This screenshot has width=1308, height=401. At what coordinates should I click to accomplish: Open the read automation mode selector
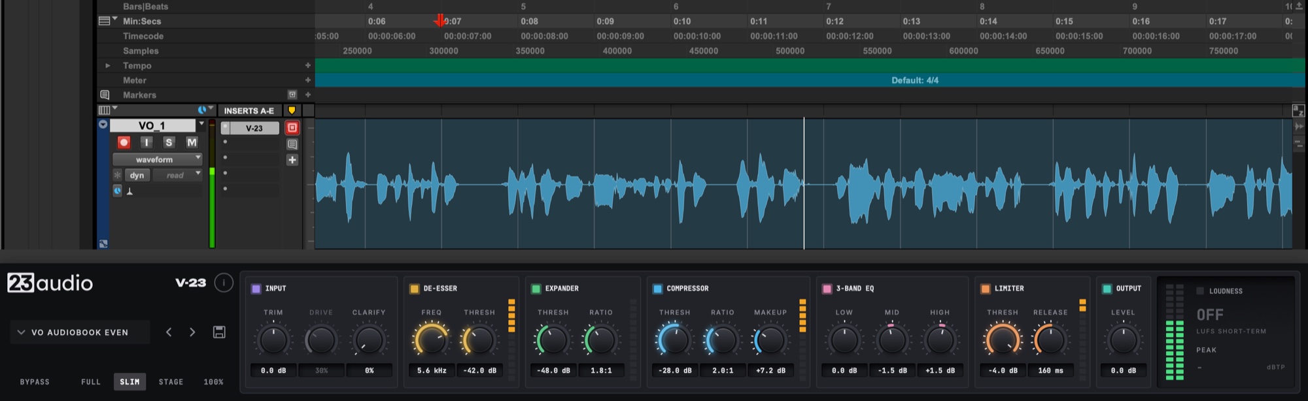tap(178, 175)
